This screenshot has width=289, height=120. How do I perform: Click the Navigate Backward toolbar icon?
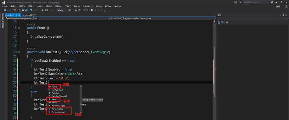(x=5, y=10)
